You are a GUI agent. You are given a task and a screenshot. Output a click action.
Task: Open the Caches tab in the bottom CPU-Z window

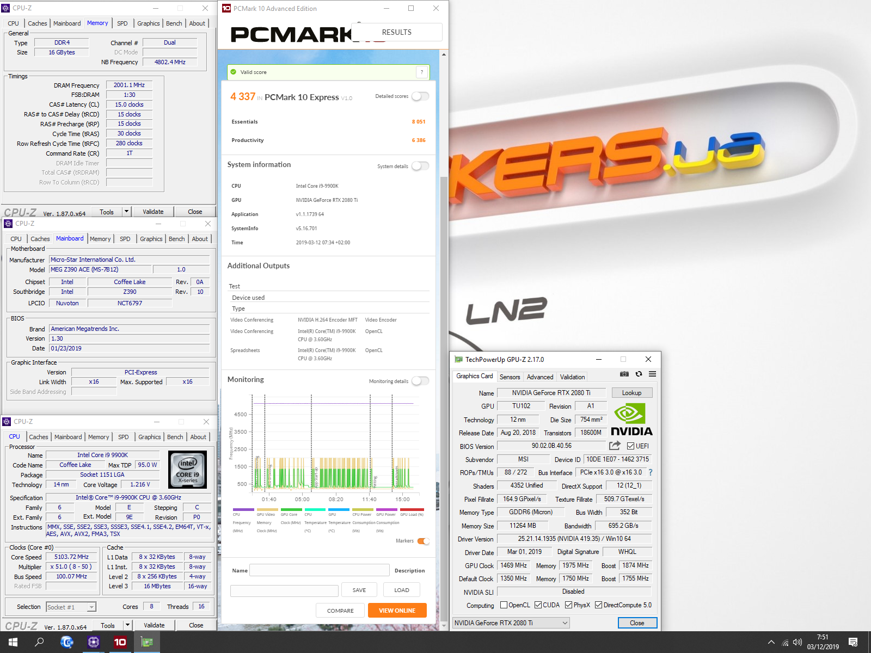pos(39,437)
